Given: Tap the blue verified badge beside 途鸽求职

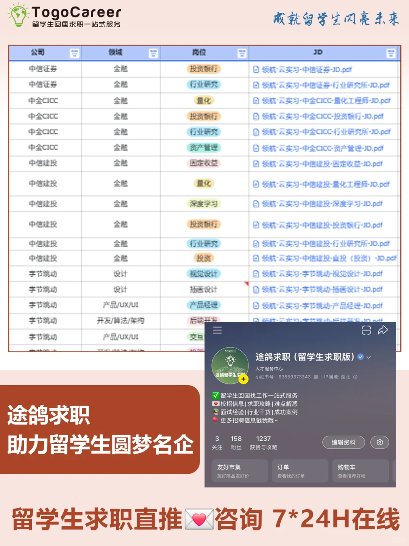Looking at the screenshot, I should click(x=361, y=357).
